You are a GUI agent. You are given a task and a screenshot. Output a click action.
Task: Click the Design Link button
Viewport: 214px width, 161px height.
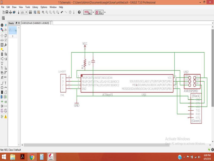click(x=87, y=12)
